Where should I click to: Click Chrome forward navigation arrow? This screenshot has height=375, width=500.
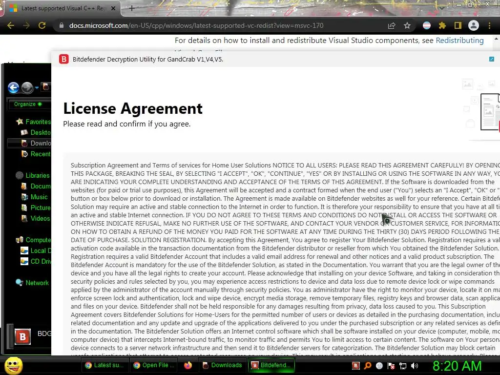click(26, 25)
